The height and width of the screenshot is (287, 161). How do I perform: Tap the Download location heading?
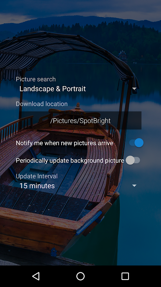pos(42,104)
